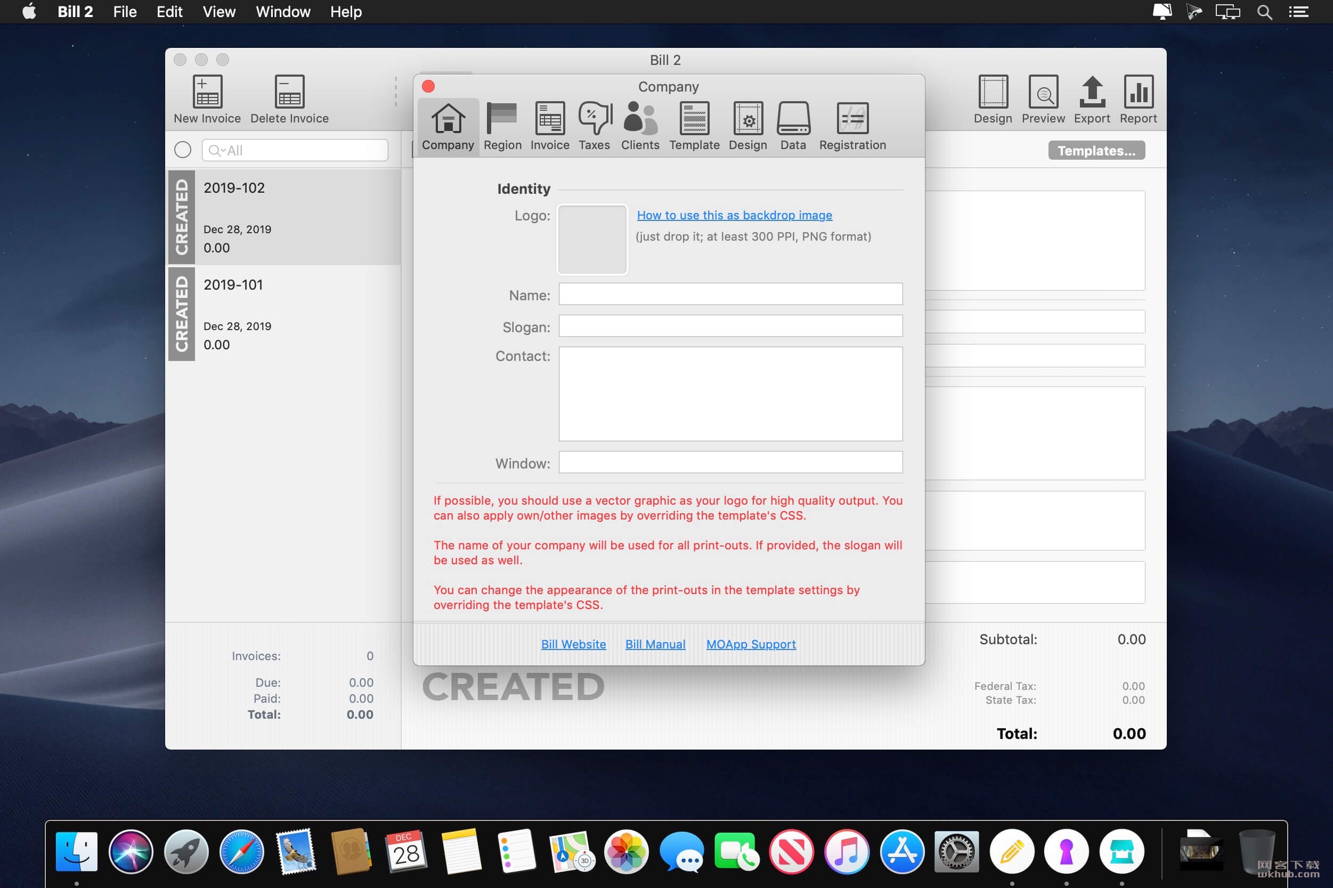Image resolution: width=1333 pixels, height=888 pixels.
Task: Open the Bill 2 application menu
Action: (x=75, y=12)
